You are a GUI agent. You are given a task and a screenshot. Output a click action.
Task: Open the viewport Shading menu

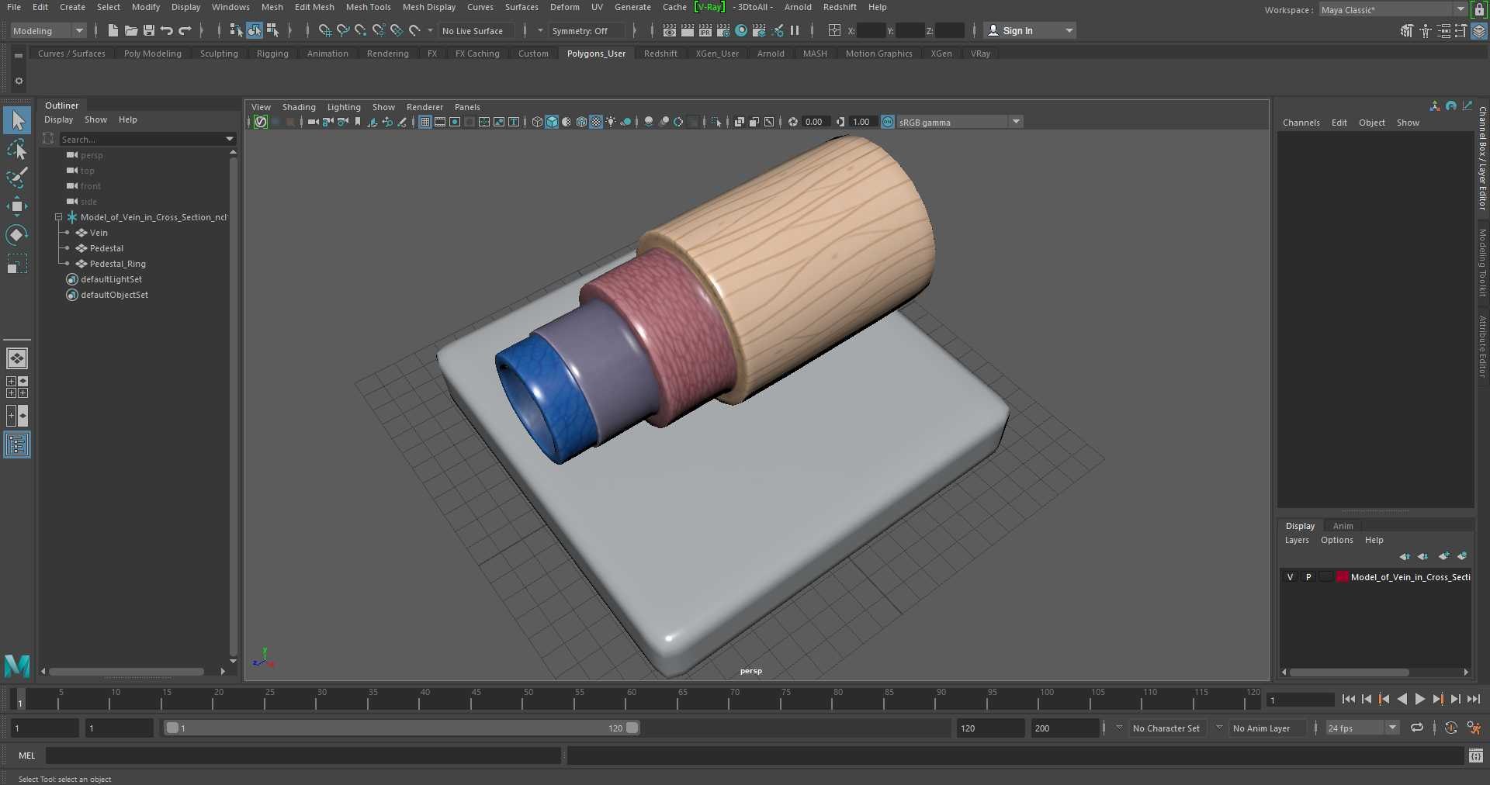pos(299,107)
